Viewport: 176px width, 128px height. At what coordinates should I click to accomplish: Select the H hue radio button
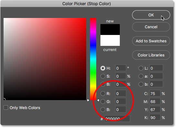(x=103, y=68)
